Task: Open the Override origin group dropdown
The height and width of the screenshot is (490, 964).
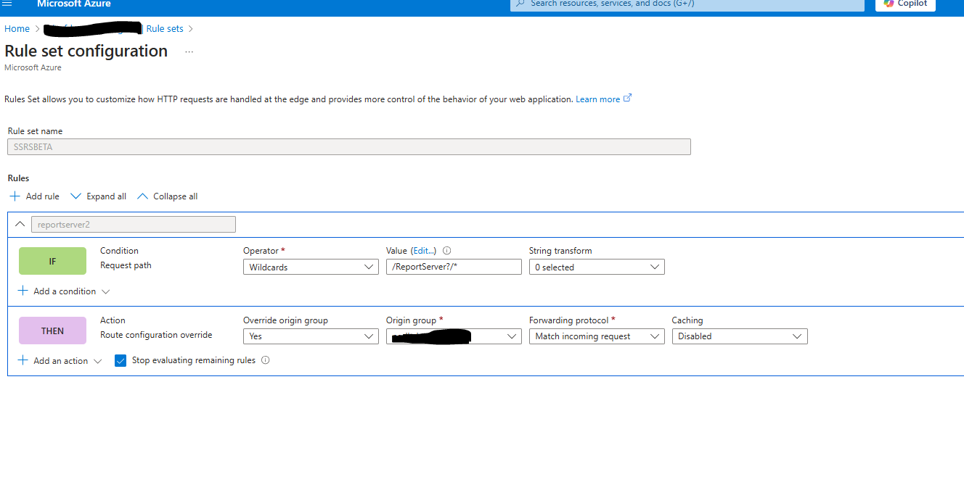Action: click(311, 336)
